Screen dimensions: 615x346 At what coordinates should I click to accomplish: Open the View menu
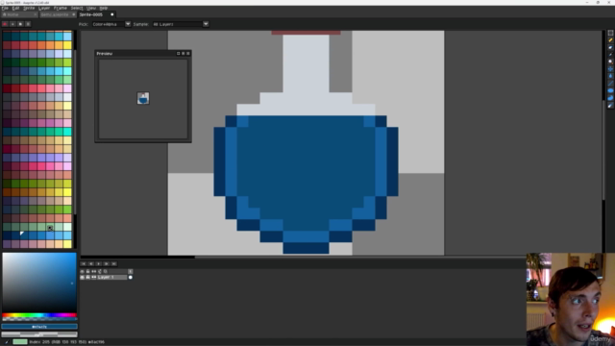[91, 8]
